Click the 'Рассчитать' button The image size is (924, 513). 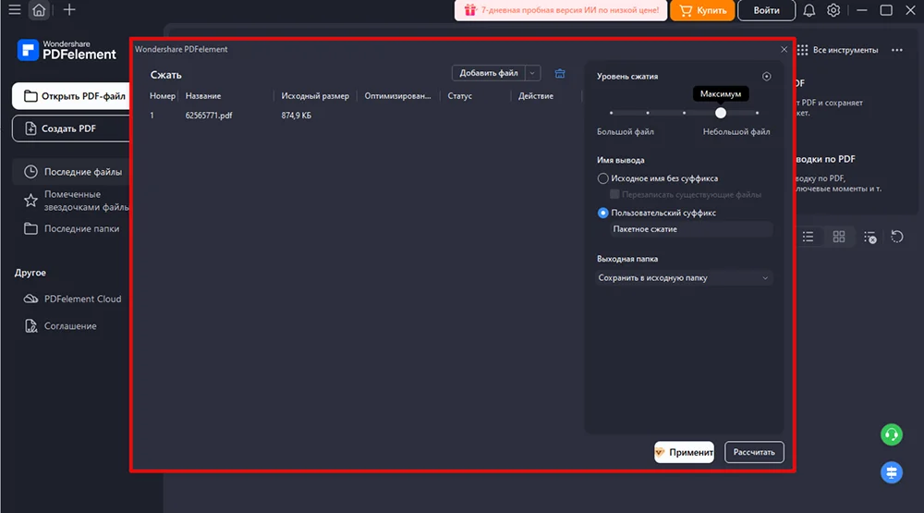(754, 452)
